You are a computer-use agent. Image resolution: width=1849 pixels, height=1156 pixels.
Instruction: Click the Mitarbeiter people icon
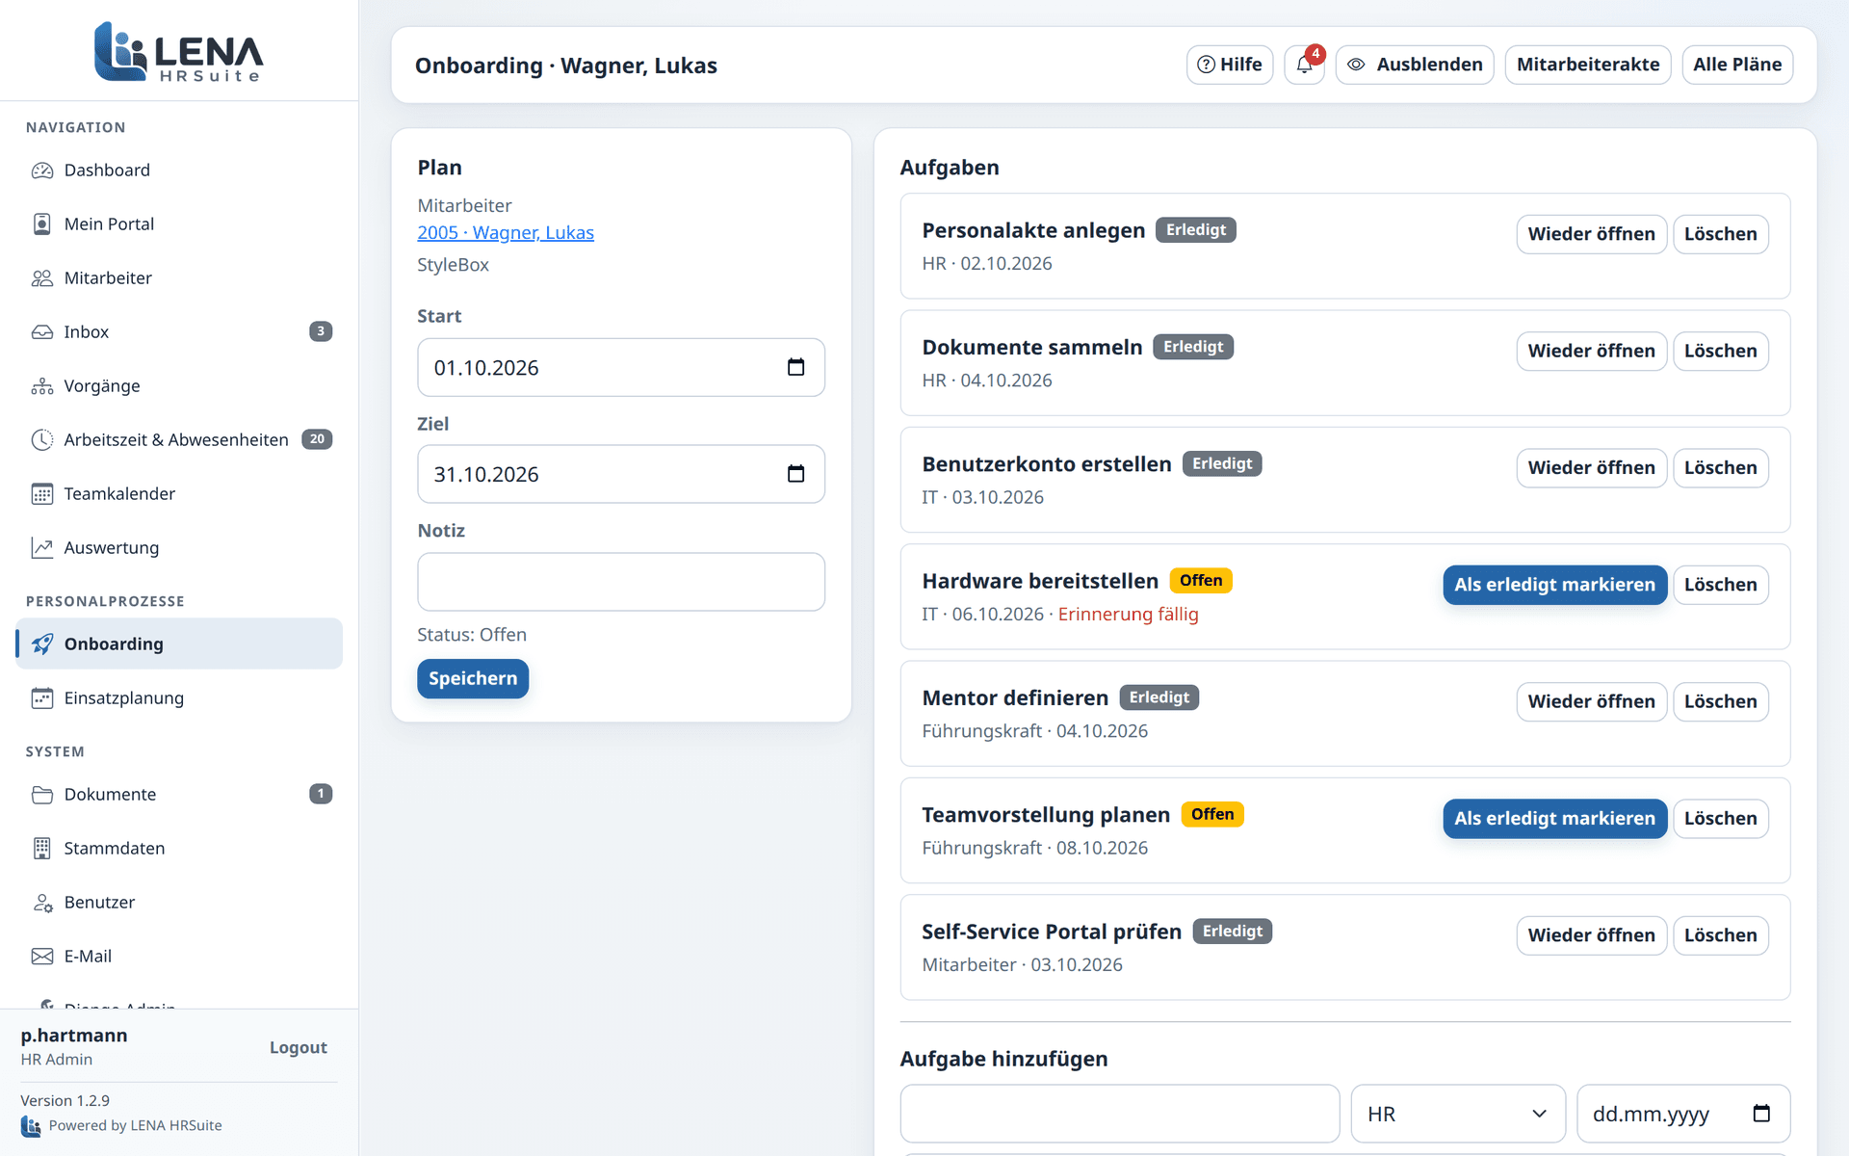coord(42,278)
